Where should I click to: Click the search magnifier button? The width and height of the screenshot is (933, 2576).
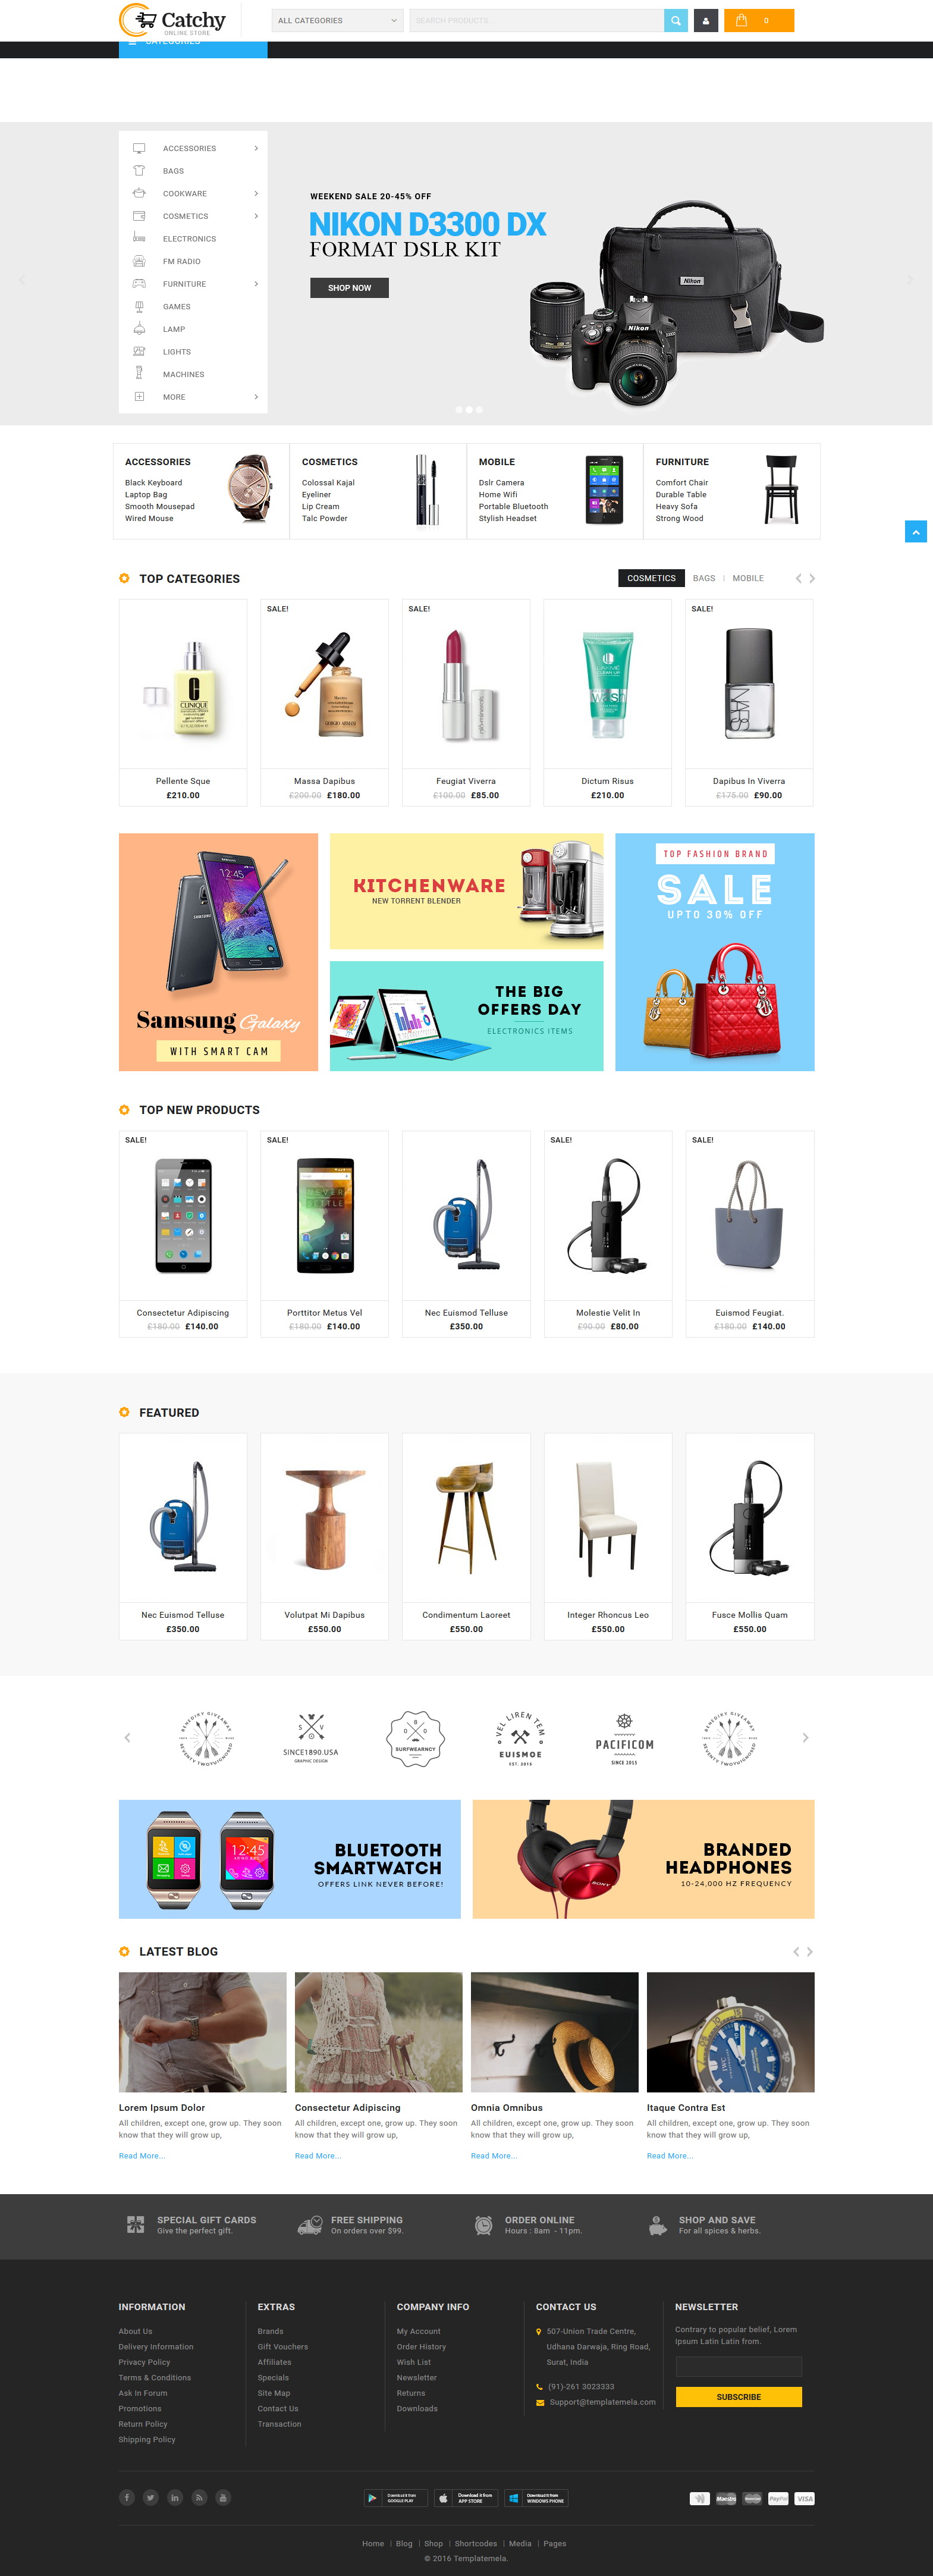[676, 20]
